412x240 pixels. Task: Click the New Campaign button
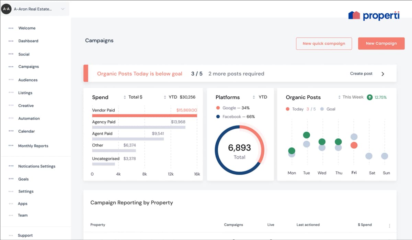[381, 44]
